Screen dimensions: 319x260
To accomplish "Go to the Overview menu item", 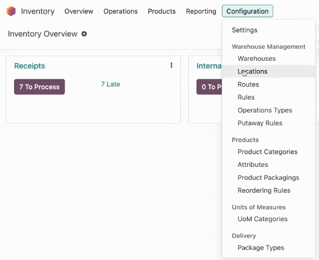I will click(x=79, y=11).
